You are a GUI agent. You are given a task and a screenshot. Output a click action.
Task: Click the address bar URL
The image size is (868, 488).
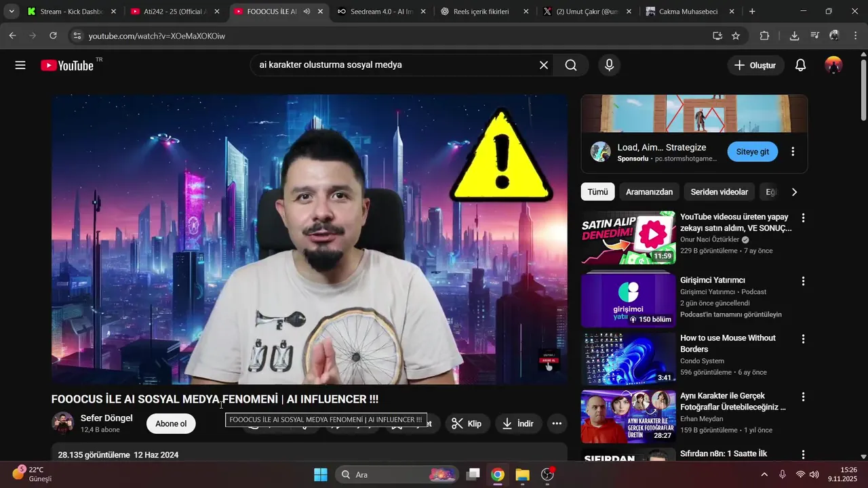157,36
